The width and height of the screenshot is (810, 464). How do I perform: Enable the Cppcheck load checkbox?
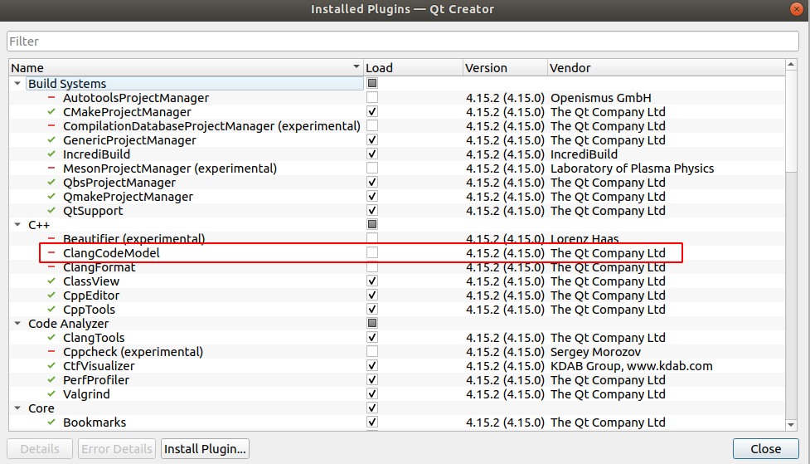372,351
